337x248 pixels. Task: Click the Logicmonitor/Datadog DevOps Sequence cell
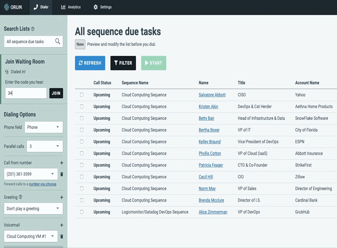tap(155, 212)
